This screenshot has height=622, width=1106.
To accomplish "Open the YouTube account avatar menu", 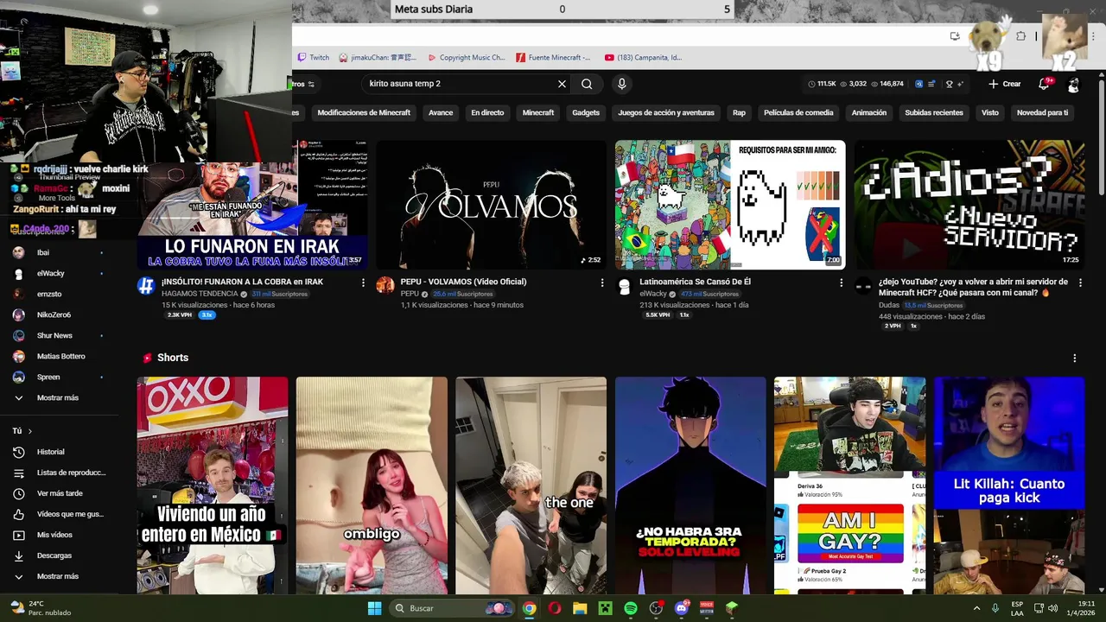I will click(x=1073, y=85).
